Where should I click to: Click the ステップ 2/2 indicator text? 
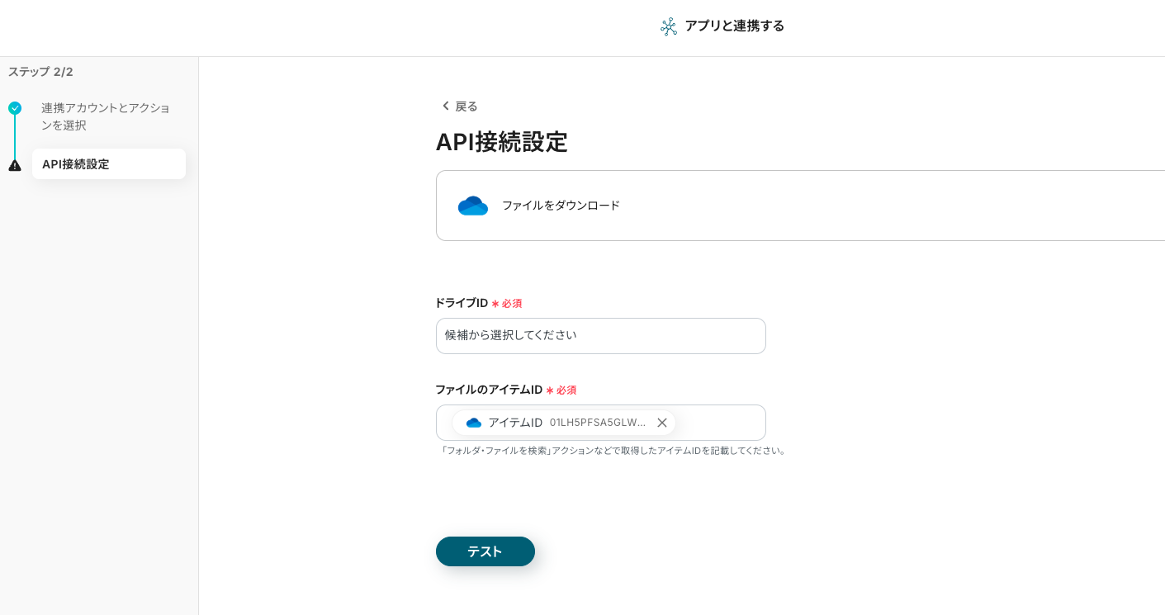tap(40, 72)
